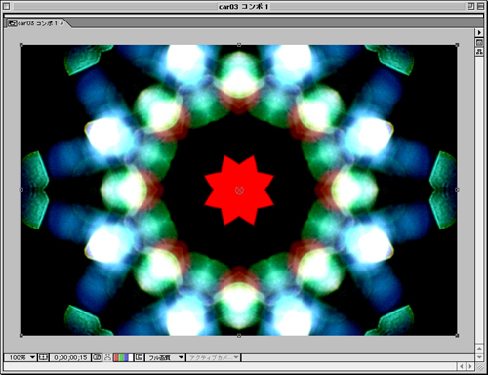Show the alpha channel (white swatch)
Image resolution: width=488 pixels, height=375 pixels.
coord(131,357)
